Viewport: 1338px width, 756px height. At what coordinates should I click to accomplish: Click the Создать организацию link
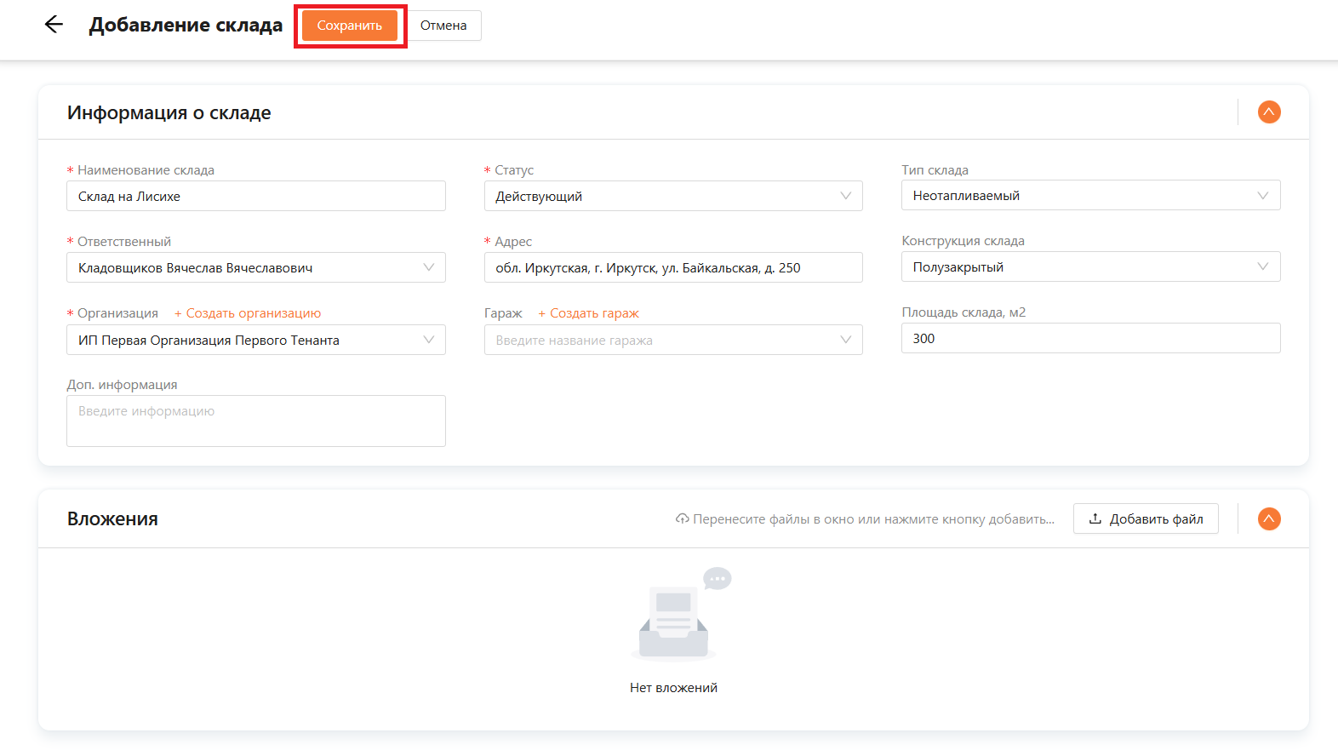coord(248,313)
